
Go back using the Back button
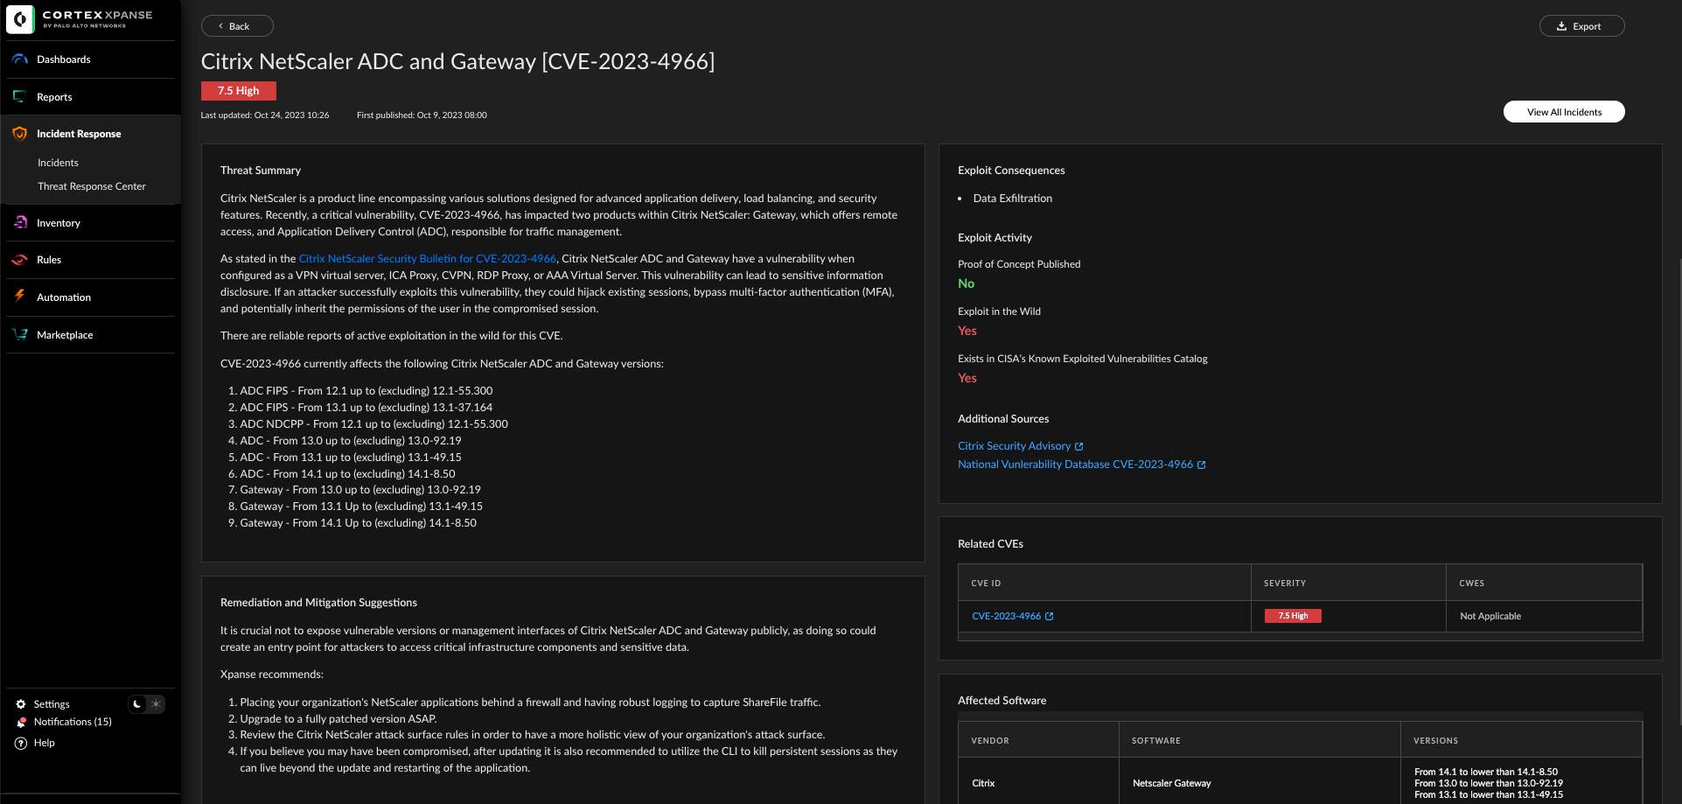pyautogui.click(x=237, y=26)
